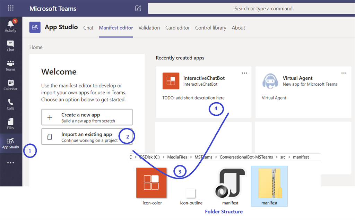Open the Calendar sidebar item
The height and width of the screenshot is (220, 355).
(x=11, y=85)
